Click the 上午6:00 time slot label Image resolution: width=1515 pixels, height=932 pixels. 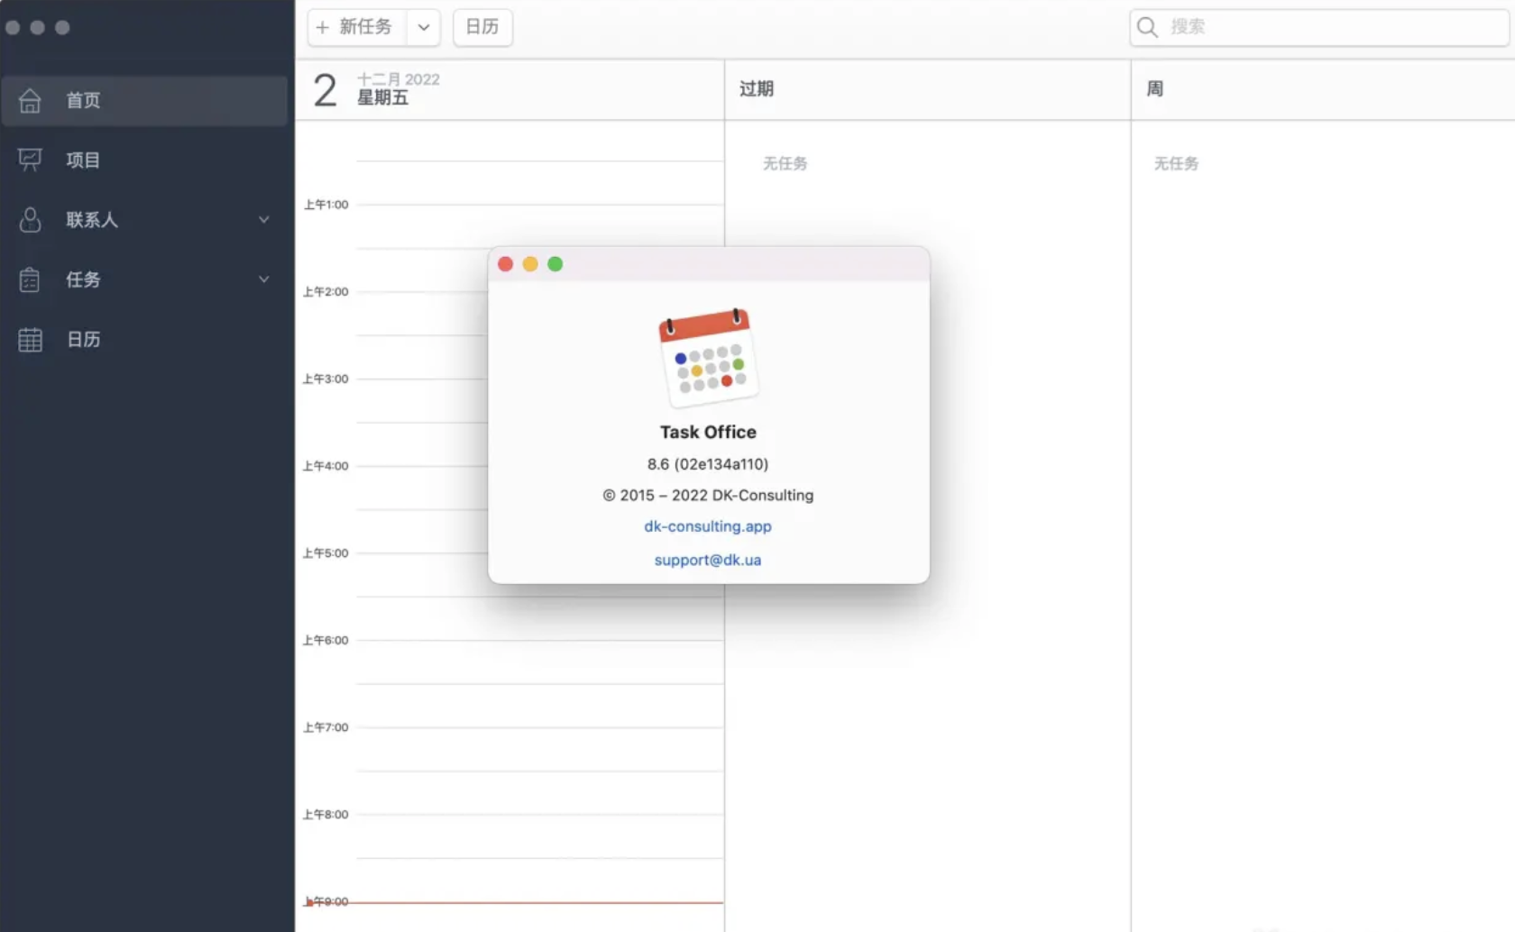click(x=326, y=641)
